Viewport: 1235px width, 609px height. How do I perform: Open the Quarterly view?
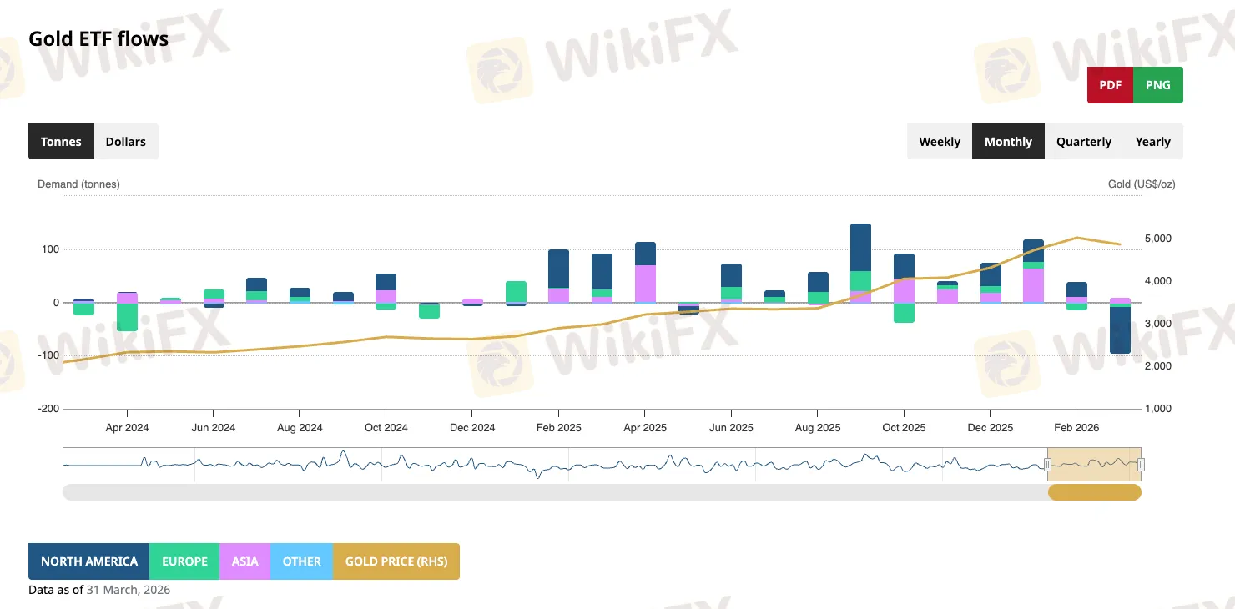(1083, 141)
